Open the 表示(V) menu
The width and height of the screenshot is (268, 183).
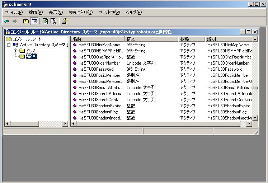pos(56,13)
